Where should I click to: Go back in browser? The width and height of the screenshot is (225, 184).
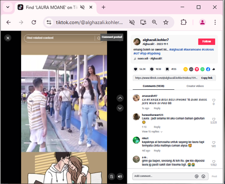9,23
